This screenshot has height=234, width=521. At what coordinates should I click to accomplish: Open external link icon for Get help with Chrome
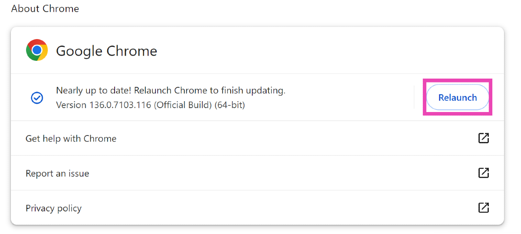click(483, 138)
